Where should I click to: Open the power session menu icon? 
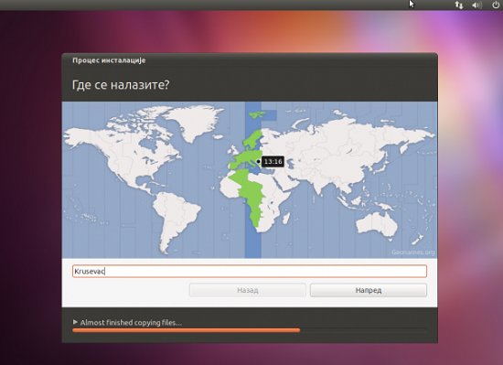(496, 5)
